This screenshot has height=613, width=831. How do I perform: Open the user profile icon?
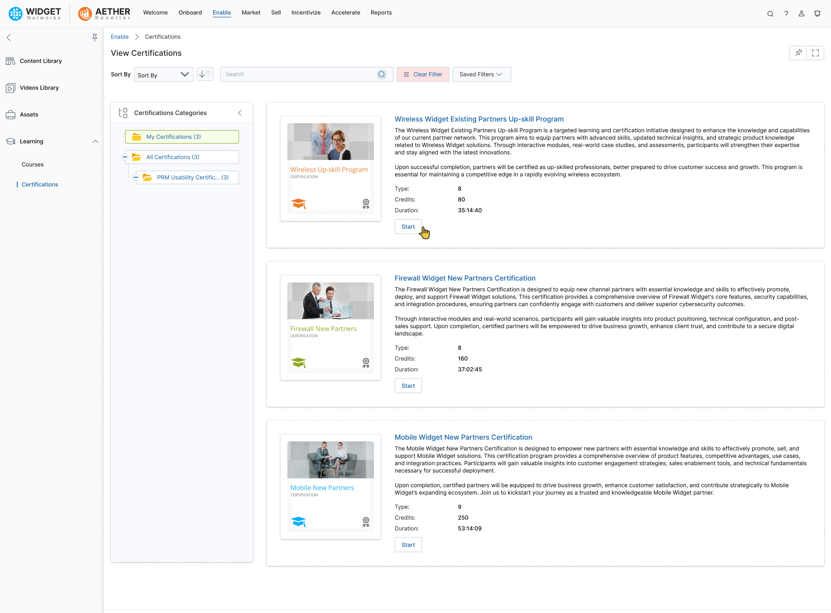pos(802,13)
